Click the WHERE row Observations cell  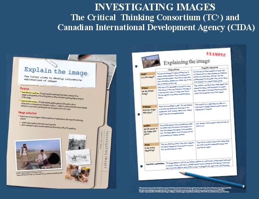pyautogui.click(x=176, y=113)
